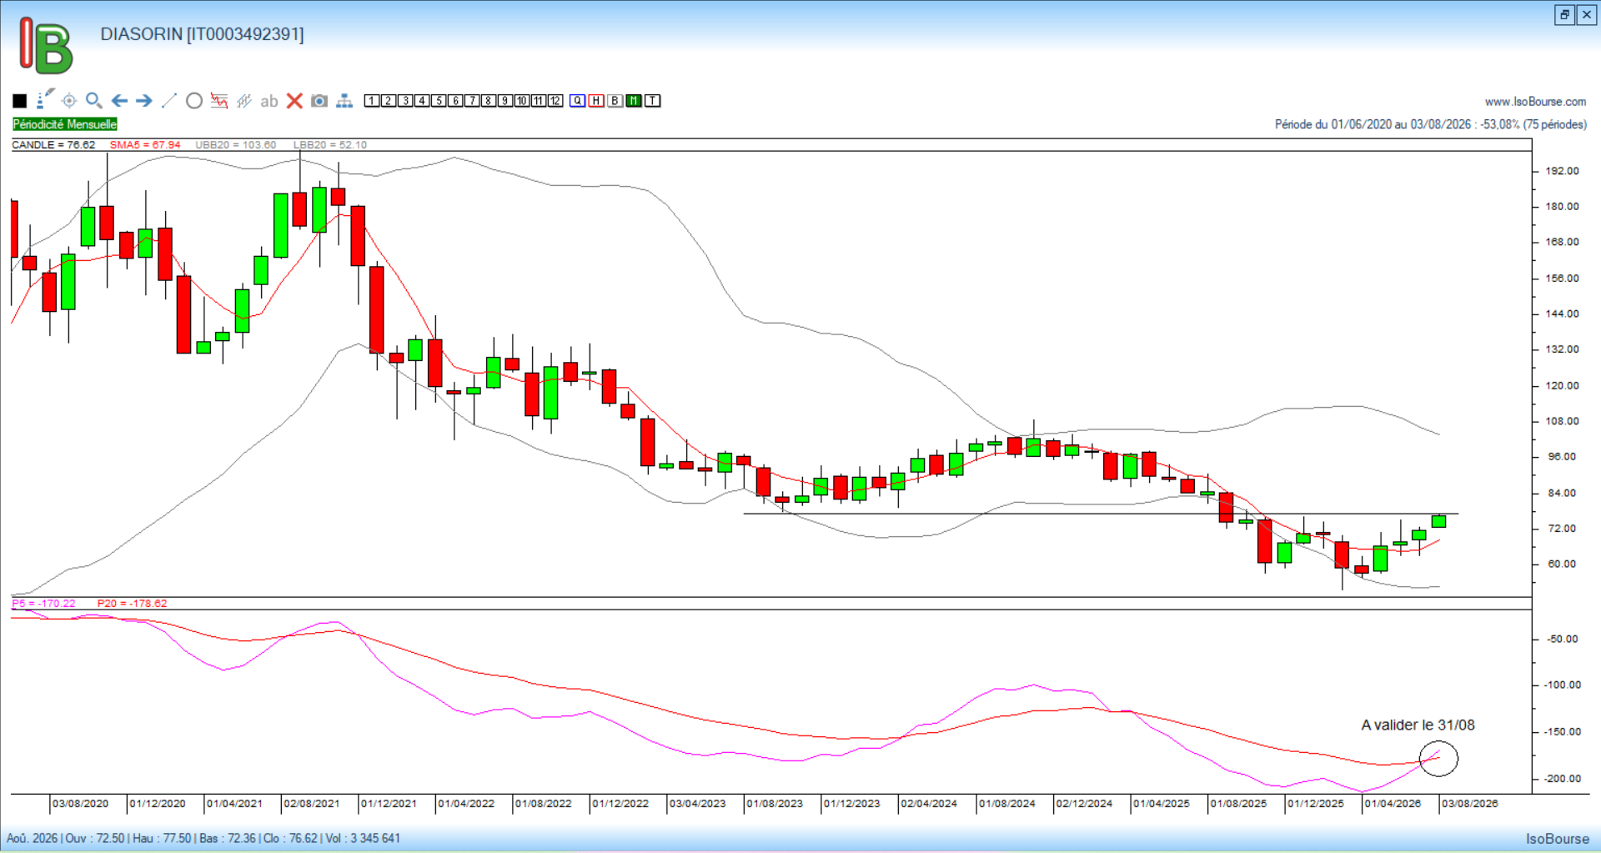
Task: Click the 'Période du 01/06/2020 au 03/08/2026' text
Action: coord(1373,124)
